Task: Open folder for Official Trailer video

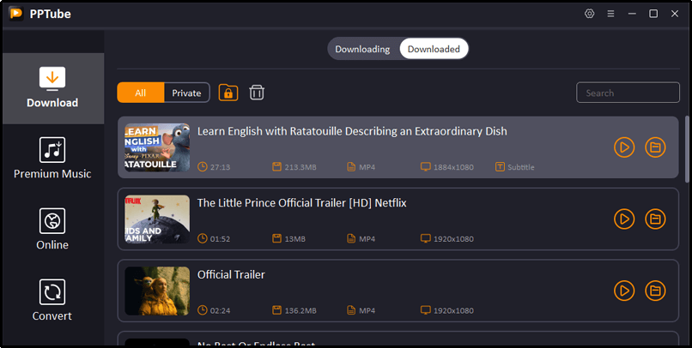Action: (x=655, y=290)
